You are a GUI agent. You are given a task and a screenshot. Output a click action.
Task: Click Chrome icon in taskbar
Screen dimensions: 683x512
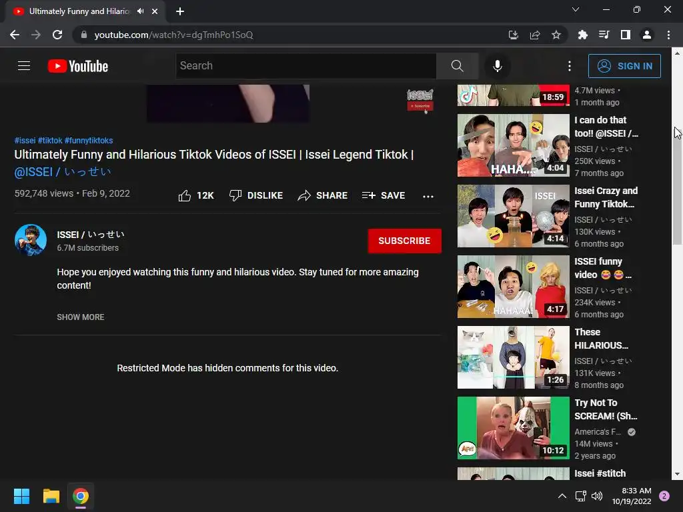(81, 496)
